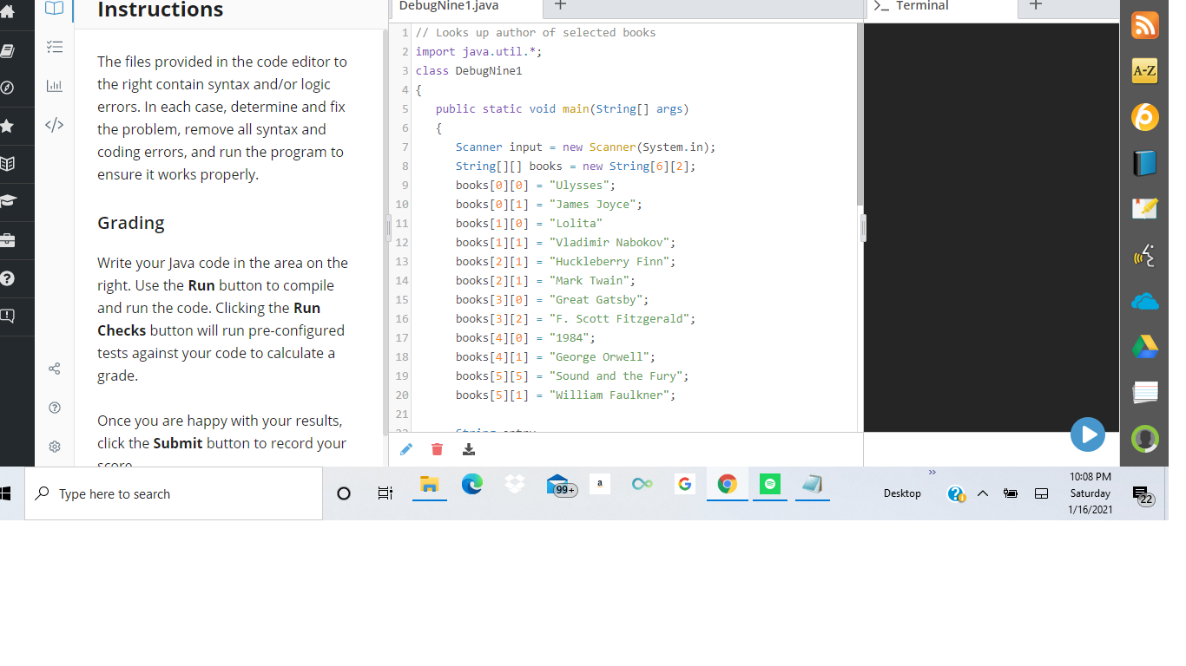
Task: Share your work via the share icon
Action: click(x=54, y=369)
